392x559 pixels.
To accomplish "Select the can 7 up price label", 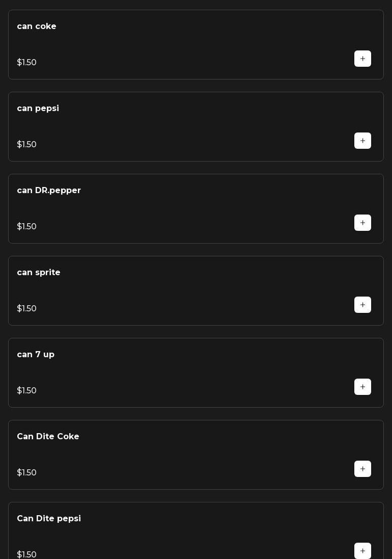I will pyautogui.click(x=26, y=391).
